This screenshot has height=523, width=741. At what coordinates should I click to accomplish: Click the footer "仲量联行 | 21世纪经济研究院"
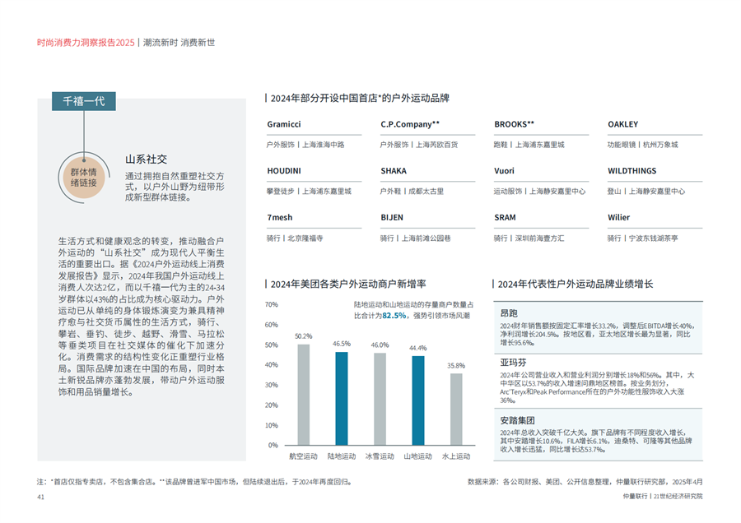[663, 497]
